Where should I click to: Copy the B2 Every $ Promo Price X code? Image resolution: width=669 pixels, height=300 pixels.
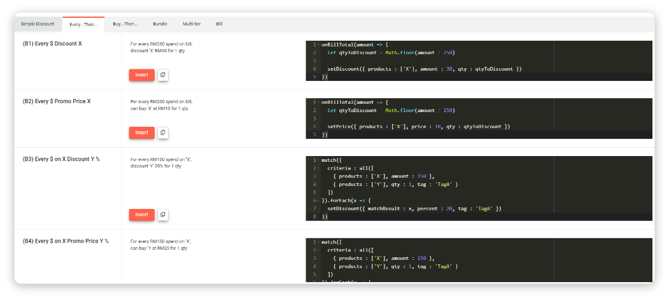(162, 132)
